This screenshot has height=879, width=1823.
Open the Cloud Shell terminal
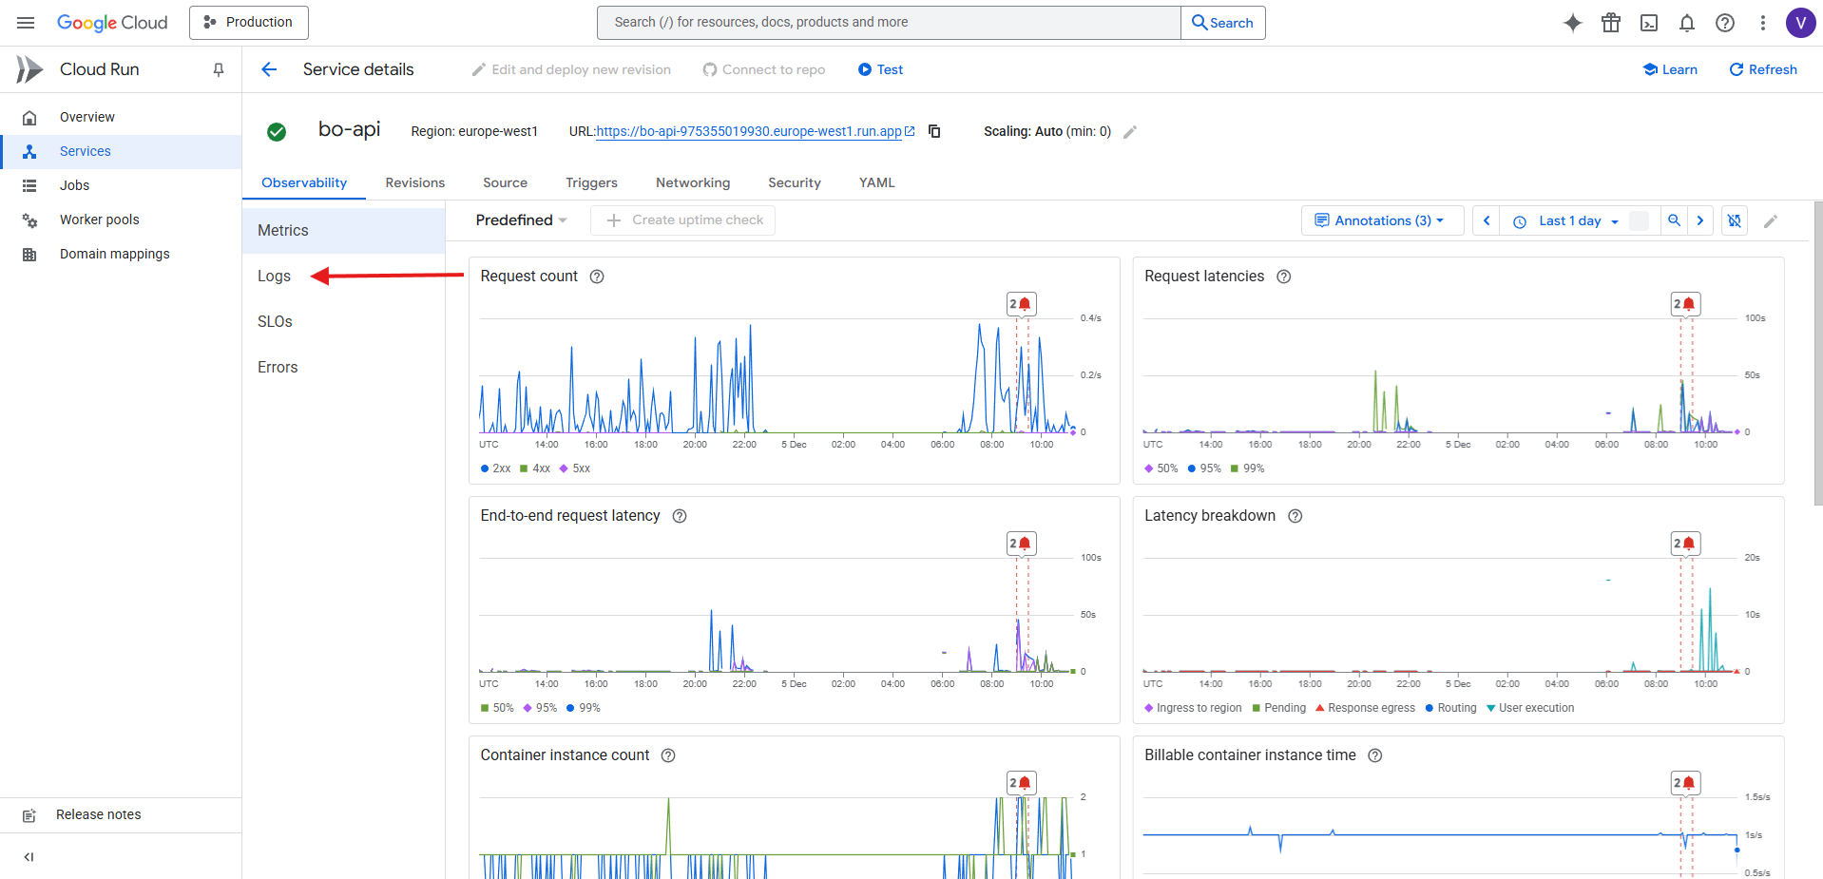click(1649, 22)
